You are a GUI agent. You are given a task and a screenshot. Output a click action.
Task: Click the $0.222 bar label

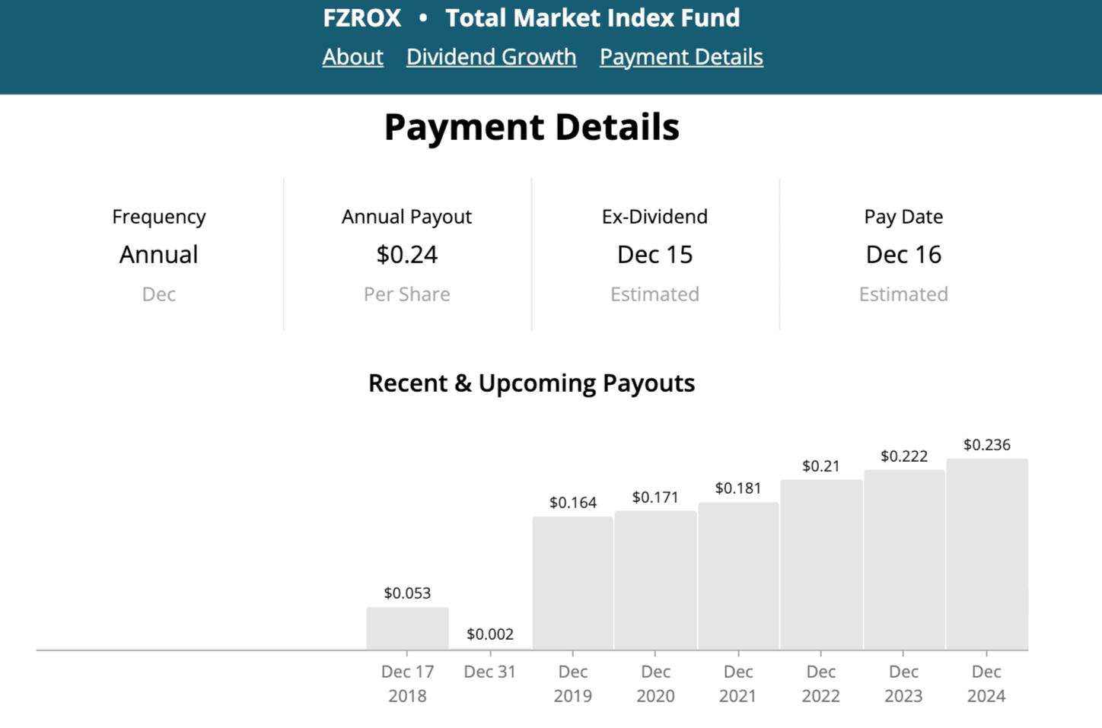[x=904, y=456]
